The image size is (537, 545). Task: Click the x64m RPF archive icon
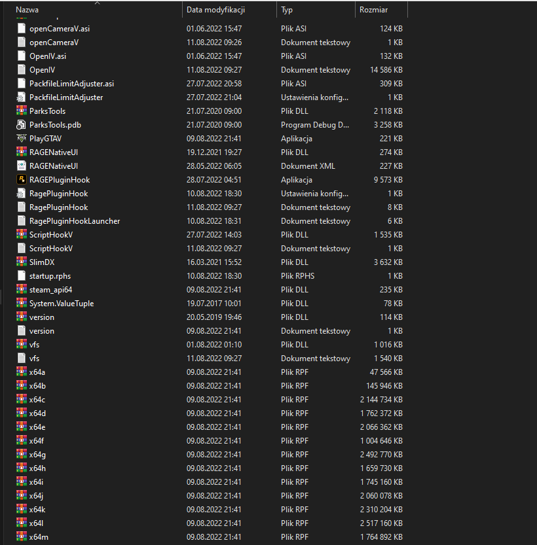(x=22, y=536)
